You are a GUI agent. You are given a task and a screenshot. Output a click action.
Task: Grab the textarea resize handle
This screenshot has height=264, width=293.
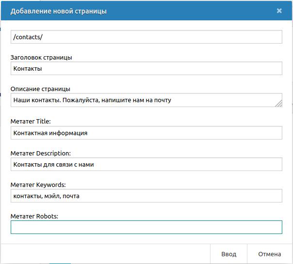(279, 104)
